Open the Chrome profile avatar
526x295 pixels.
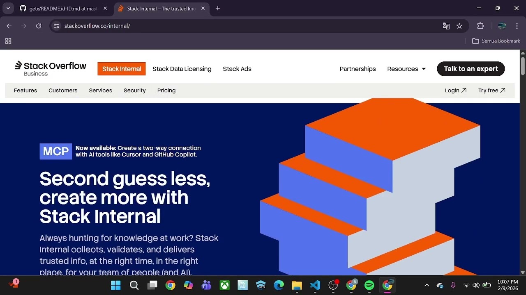coord(502,26)
